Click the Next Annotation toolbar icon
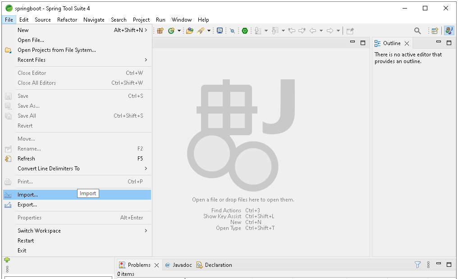 tap(258, 31)
